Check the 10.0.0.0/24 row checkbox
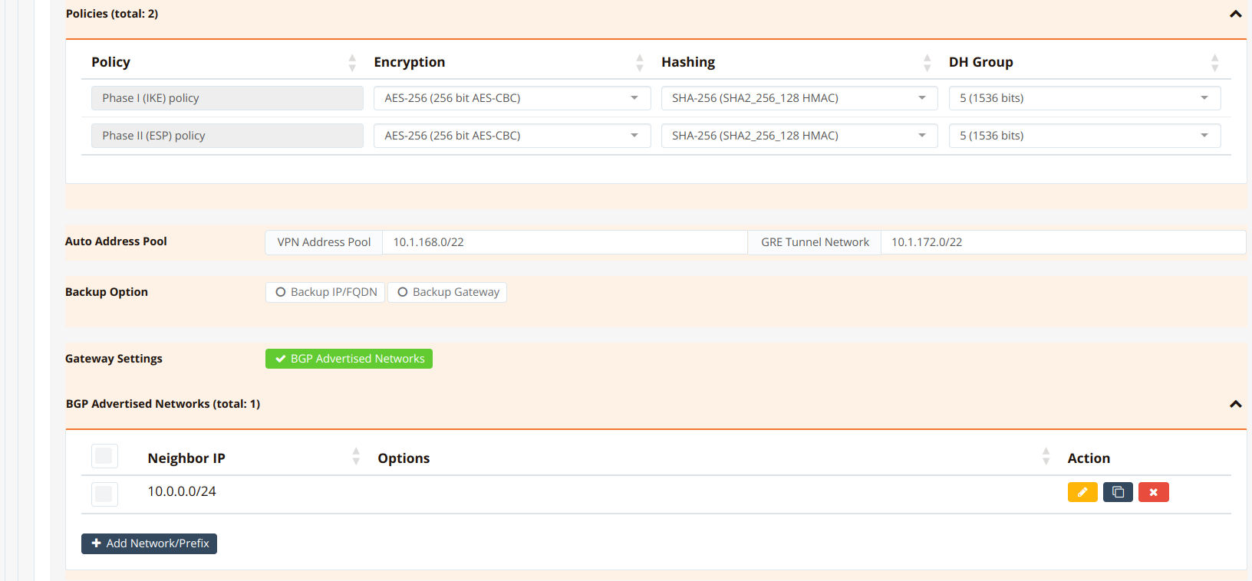This screenshot has height=581, width=1252. 104,494
